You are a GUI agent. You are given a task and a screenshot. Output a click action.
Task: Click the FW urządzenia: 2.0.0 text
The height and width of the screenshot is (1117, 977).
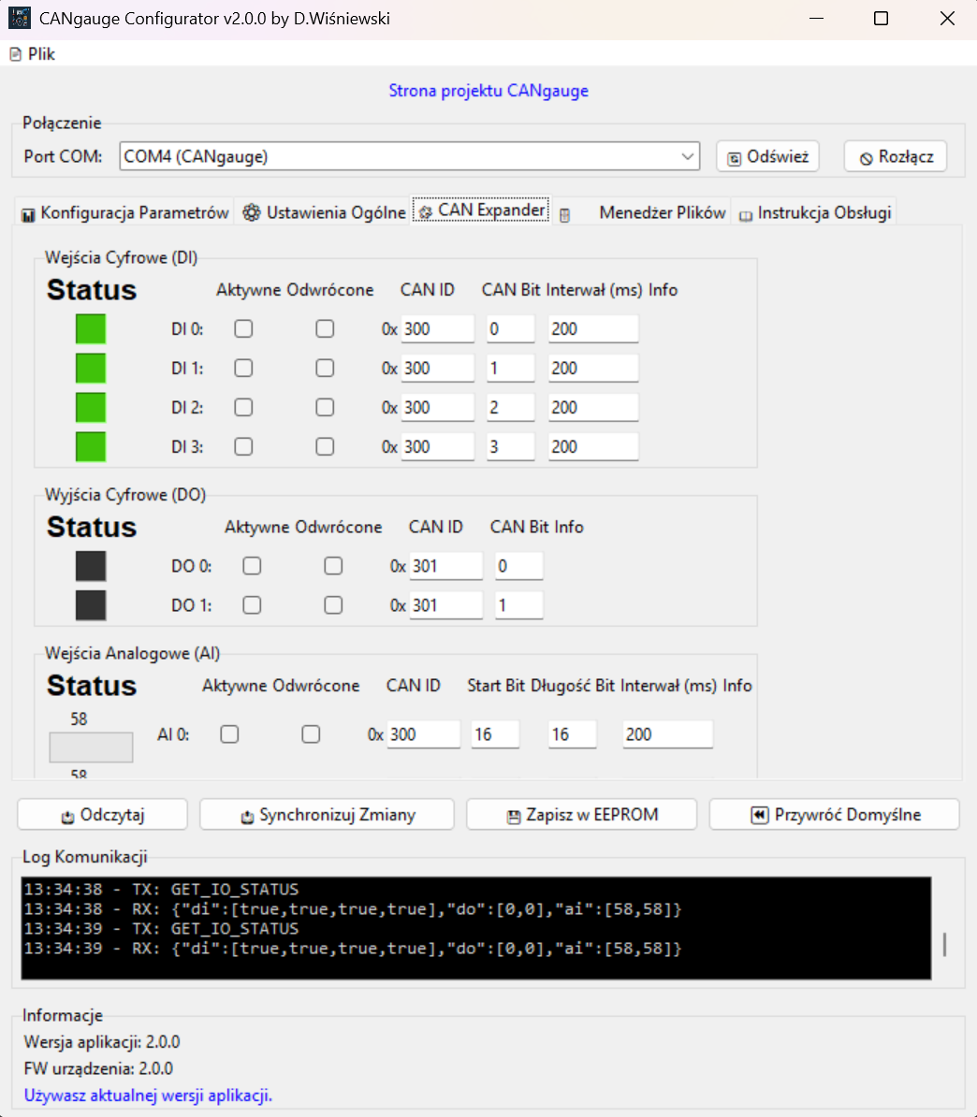tap(98, 1068)
